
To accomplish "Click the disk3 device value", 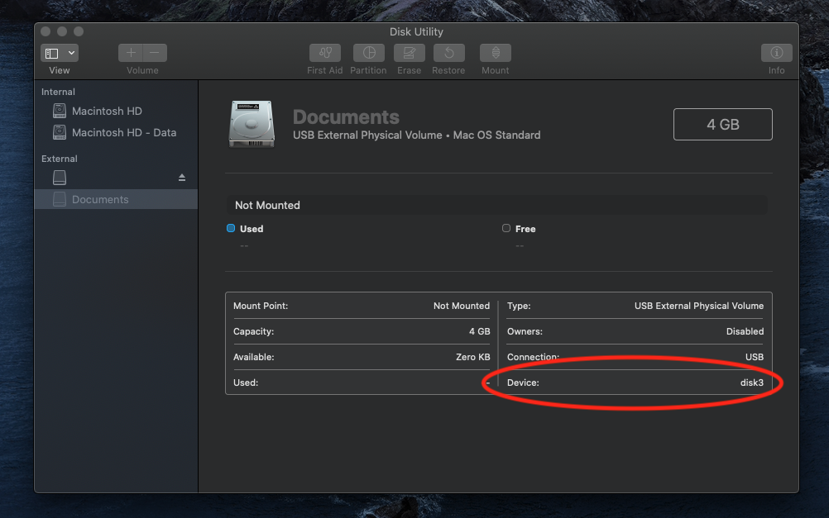I will point(751,383).
